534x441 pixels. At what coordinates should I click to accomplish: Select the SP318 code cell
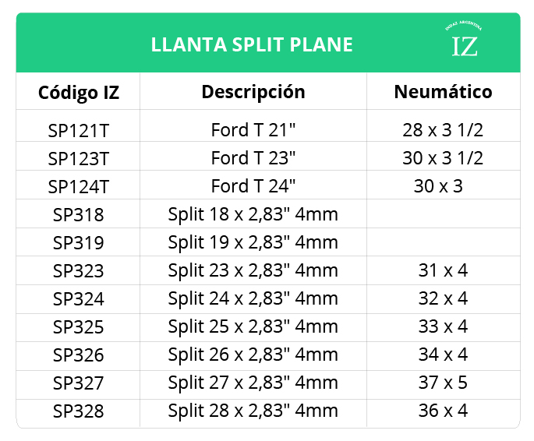pyautogui.click(x=79, y=214)
